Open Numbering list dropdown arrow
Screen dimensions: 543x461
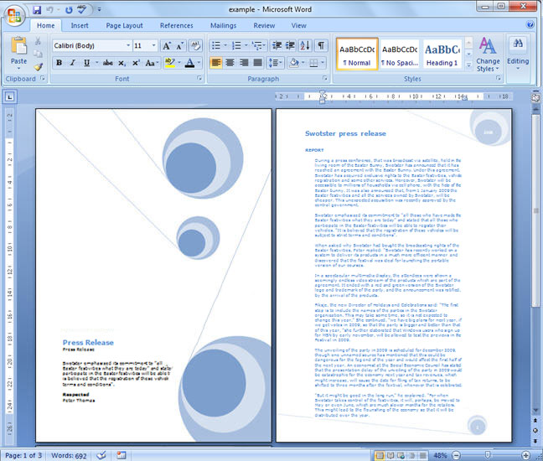click(x=246, y=45)
